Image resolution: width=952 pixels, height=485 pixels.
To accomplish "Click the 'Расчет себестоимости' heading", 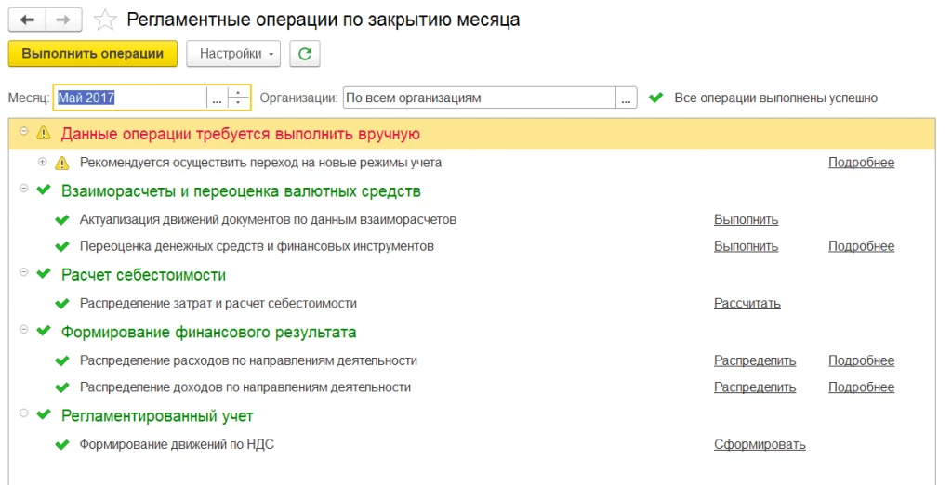I will pos(143,275).
